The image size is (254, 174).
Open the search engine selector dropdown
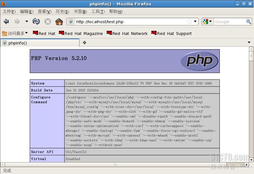click(207, 22)
